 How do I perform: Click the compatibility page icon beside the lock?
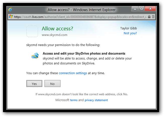click(153, 17)
